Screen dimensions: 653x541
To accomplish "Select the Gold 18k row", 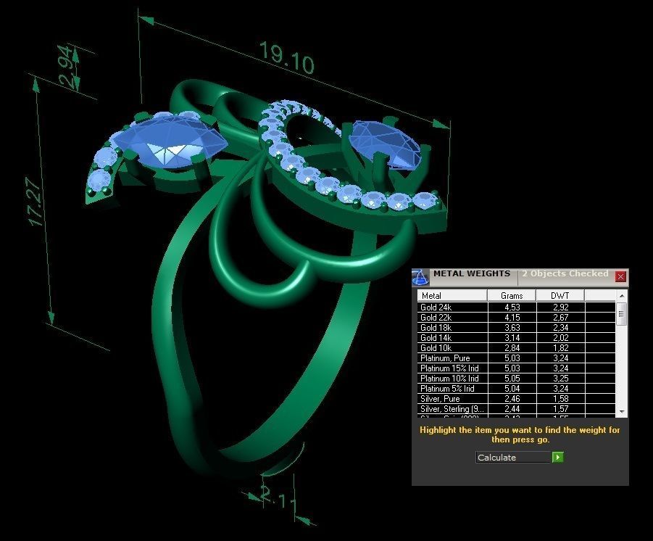I will 517,328.
